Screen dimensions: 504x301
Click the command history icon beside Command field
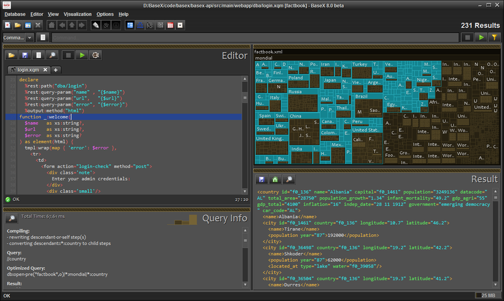[x=43, y=38]
